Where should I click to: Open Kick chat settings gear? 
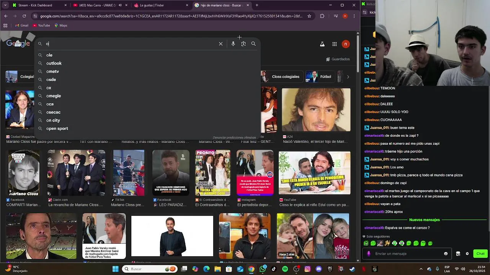tap(467, 254)
